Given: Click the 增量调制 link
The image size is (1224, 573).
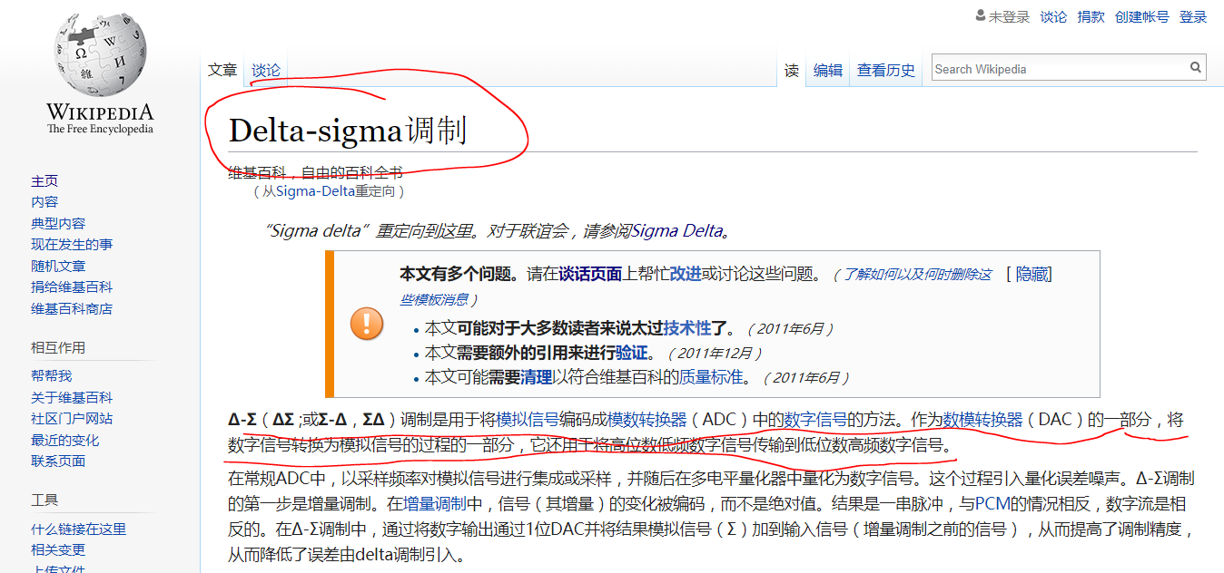Looking at the screenshot, I should 435,504.
